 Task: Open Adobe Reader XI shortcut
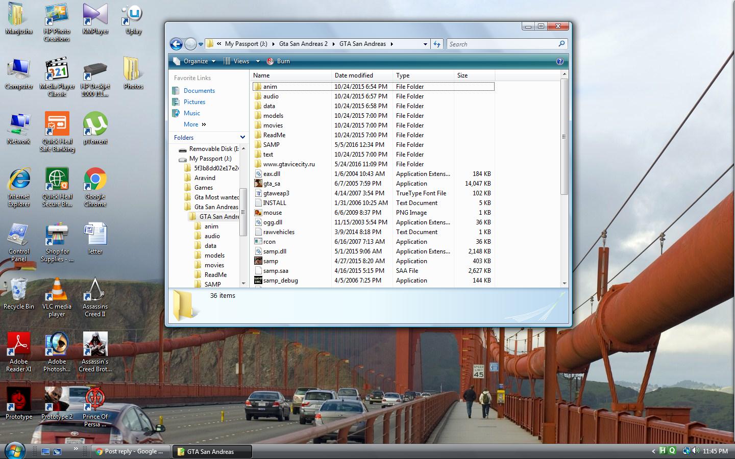click(19, 352)
